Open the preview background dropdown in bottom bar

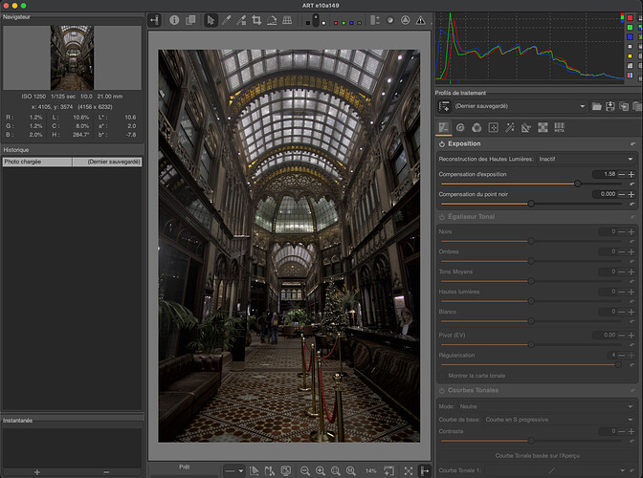(234, 471)
